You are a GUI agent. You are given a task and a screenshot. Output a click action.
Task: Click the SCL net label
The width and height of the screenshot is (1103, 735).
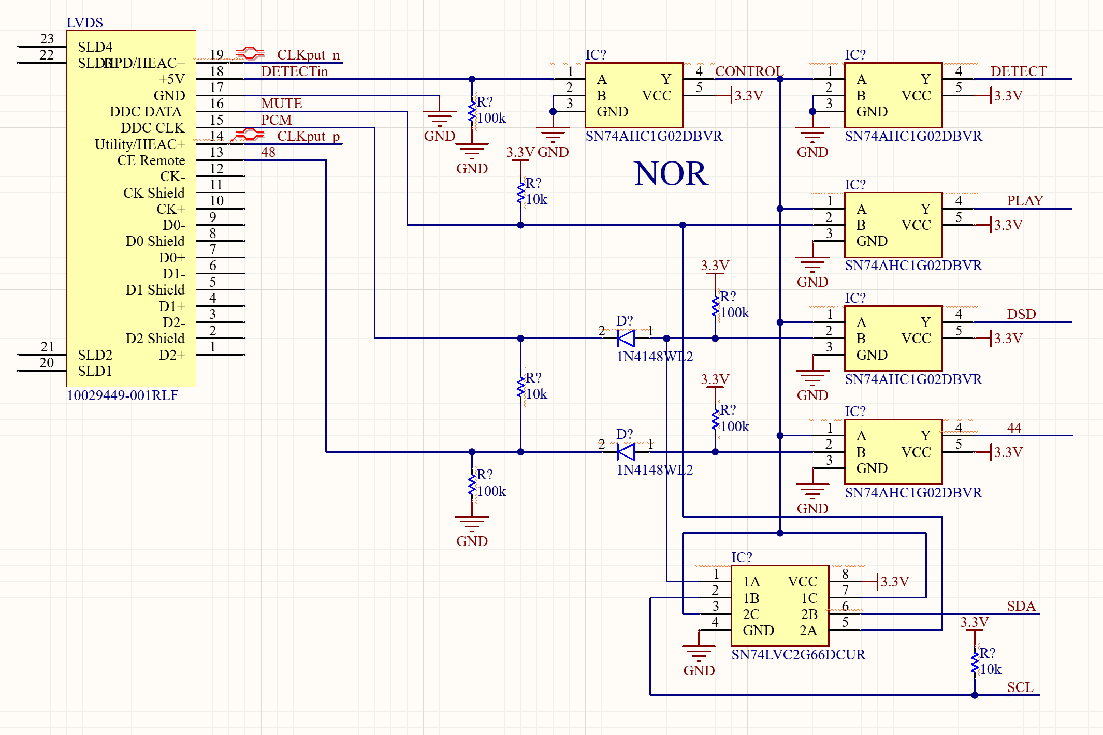click(x=1020, y=687)
